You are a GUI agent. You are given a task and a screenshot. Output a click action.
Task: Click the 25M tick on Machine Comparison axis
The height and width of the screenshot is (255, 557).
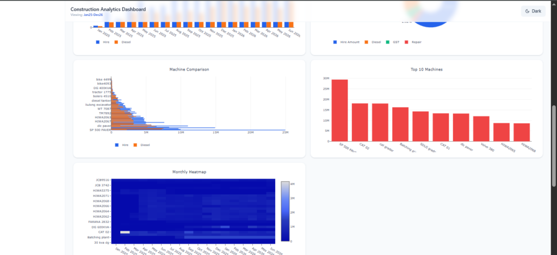point(285,132)
